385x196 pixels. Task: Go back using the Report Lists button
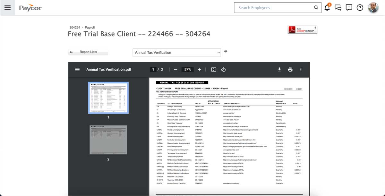pyautogui.click(x=88, y=52)
